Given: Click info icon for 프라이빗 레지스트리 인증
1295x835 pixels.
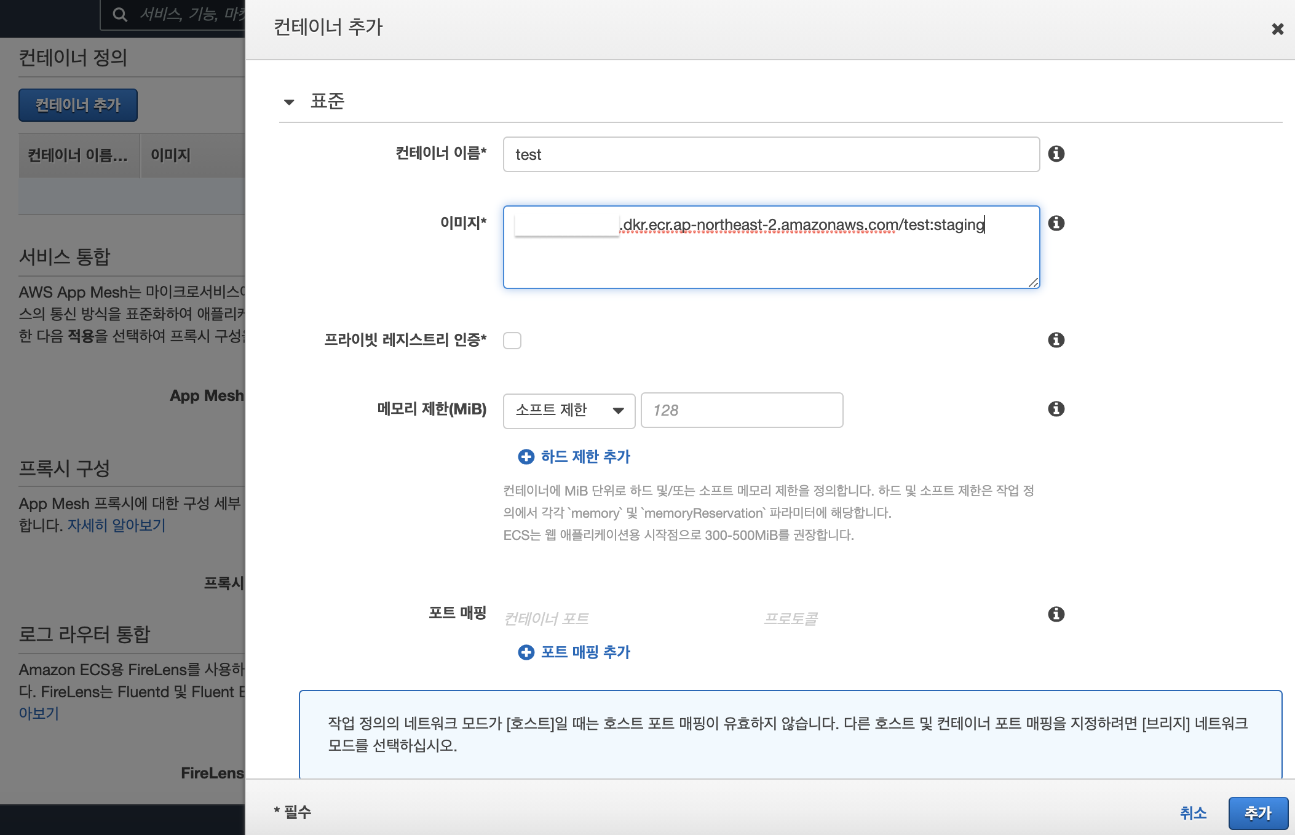Looking at the screenshot, I should [x=1056, y=340].
